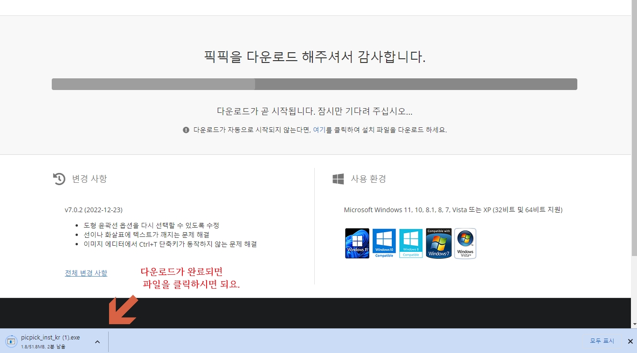Open 전체 변경 사항 link
The image size is (637, 353).
[86, 273]
